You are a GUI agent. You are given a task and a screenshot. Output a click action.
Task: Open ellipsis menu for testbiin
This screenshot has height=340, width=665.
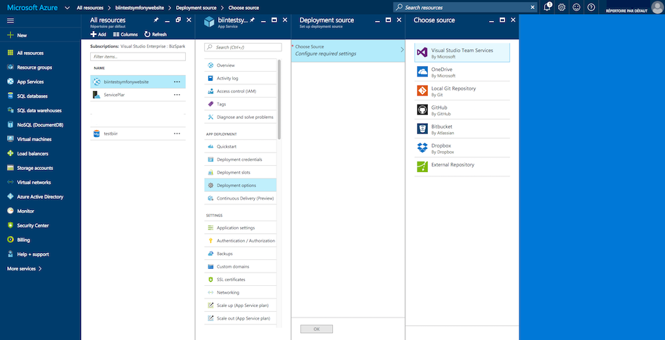[x=177, y=133]
